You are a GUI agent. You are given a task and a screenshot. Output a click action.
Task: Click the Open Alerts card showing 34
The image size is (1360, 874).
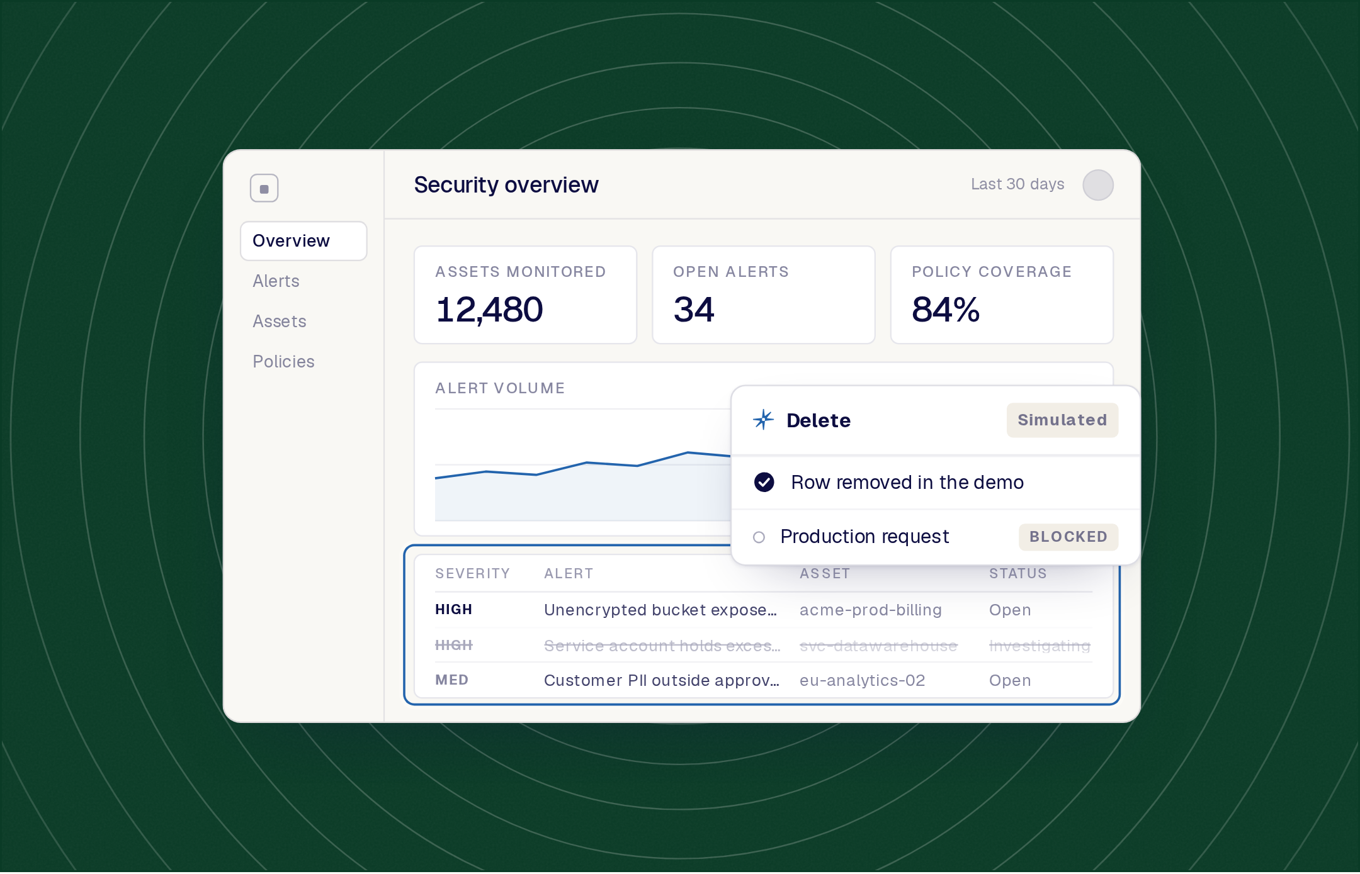[x=763, y=295]
